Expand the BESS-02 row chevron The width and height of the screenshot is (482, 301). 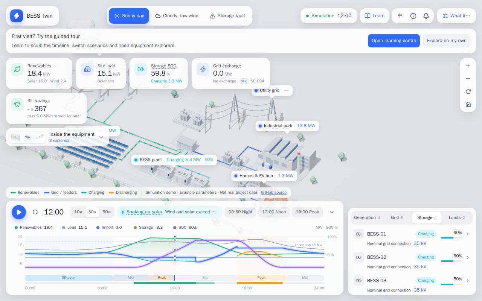[468, 257]
